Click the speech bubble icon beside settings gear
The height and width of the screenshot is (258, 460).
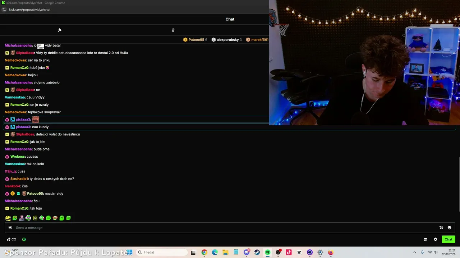click(x=425, y=239)
